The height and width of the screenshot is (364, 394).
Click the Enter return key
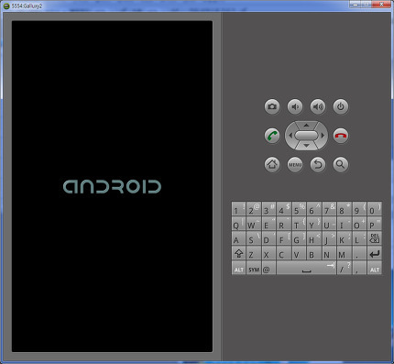point(375,253)
